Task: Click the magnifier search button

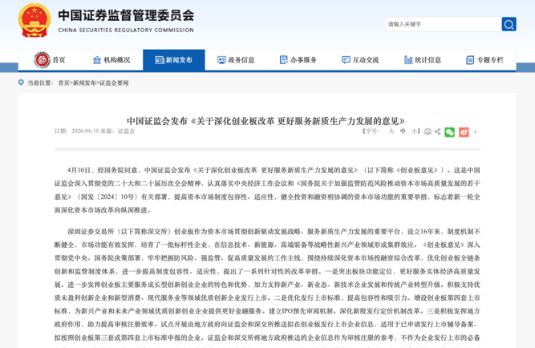Action: click(x=509, y=24)
